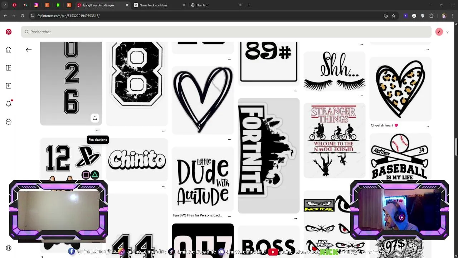
Task: Open more options under the Chinito pin
Action: click(x=164, y=186)
